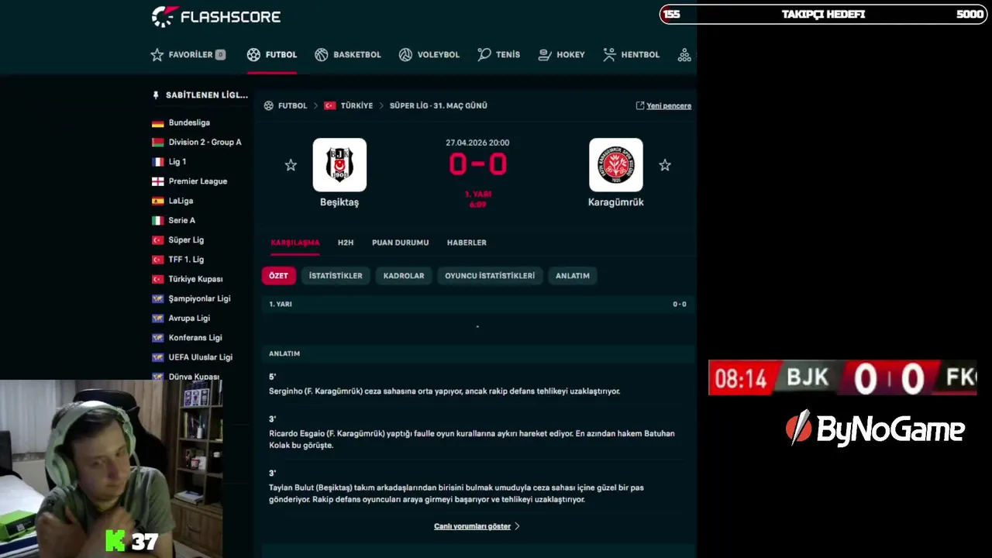The width and height of the screenshot is (992, 558).
Task: Click the icon beside Konferans Ligi
Action: click(158, 338)
